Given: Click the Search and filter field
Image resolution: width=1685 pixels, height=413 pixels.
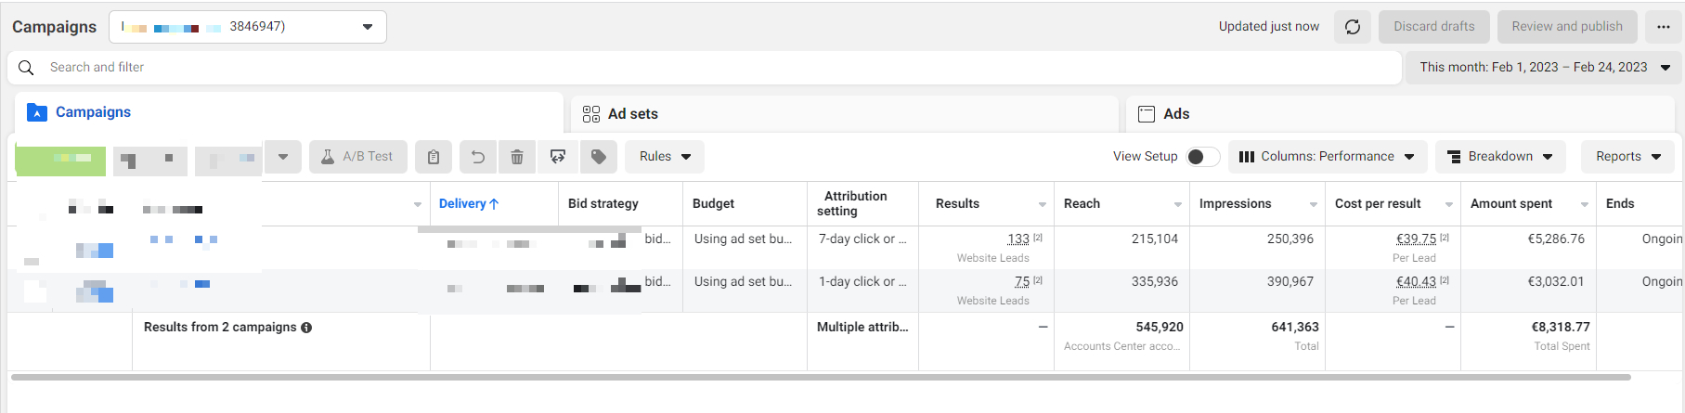Looking at the screenshot, I should coord(705,68).
